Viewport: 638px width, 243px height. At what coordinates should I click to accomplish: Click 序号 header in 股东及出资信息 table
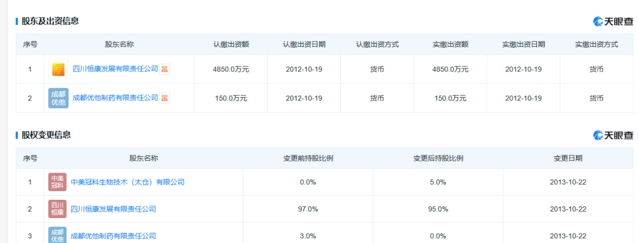coord(30,45)
